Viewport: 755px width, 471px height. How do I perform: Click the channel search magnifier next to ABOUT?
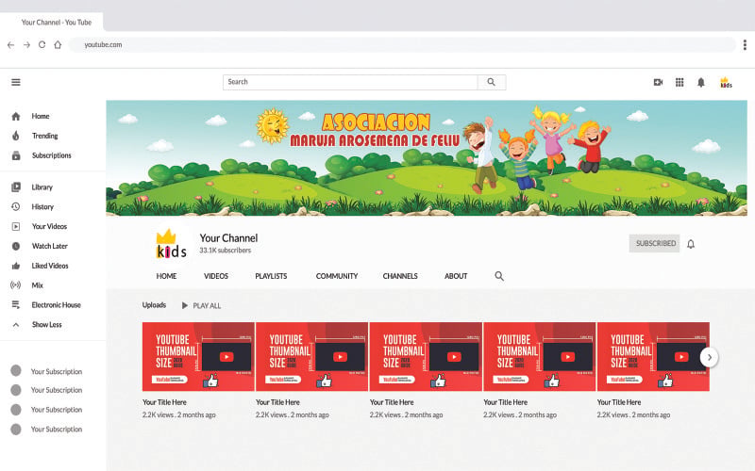[499, 276]
